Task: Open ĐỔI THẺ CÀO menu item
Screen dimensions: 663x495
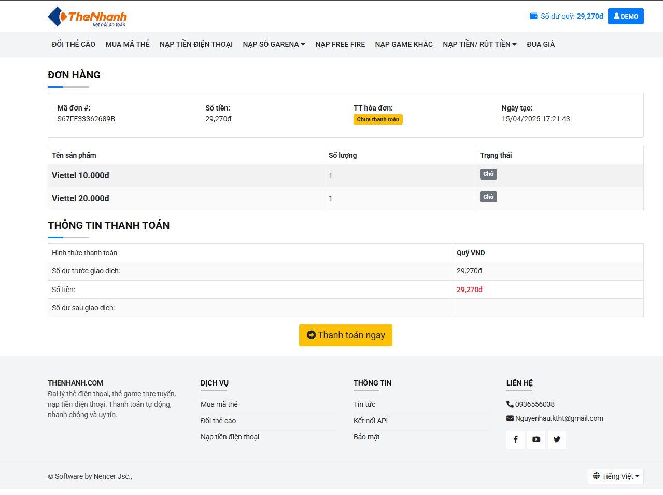Action: (x=74, y=44)
